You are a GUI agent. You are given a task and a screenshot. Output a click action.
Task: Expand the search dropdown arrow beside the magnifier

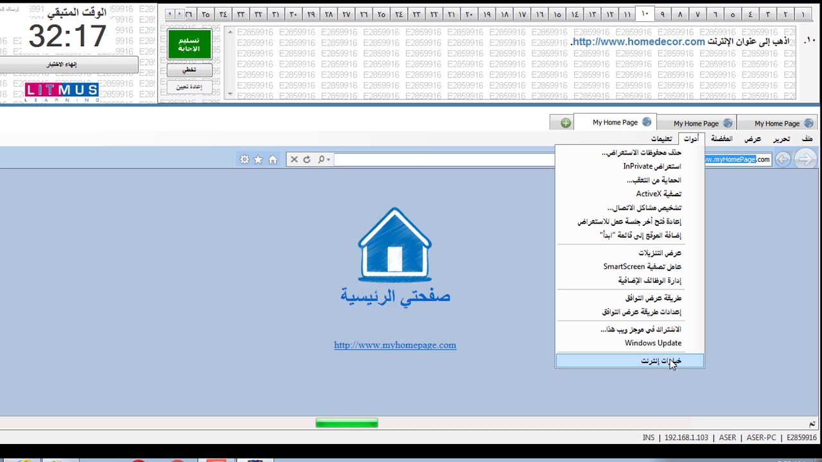point(328,160)
